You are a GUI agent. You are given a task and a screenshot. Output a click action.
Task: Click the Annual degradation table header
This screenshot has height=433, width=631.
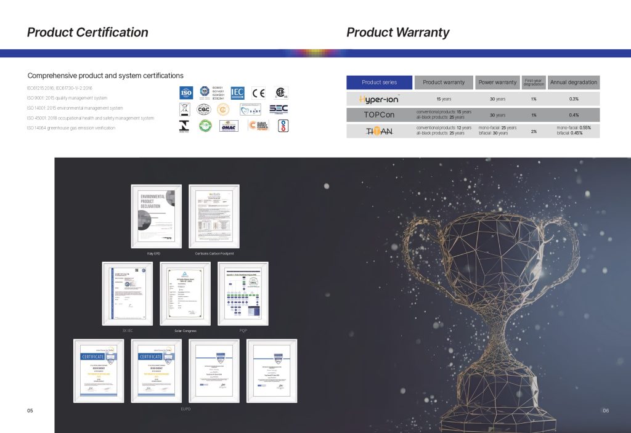click(x=574, y=82)
